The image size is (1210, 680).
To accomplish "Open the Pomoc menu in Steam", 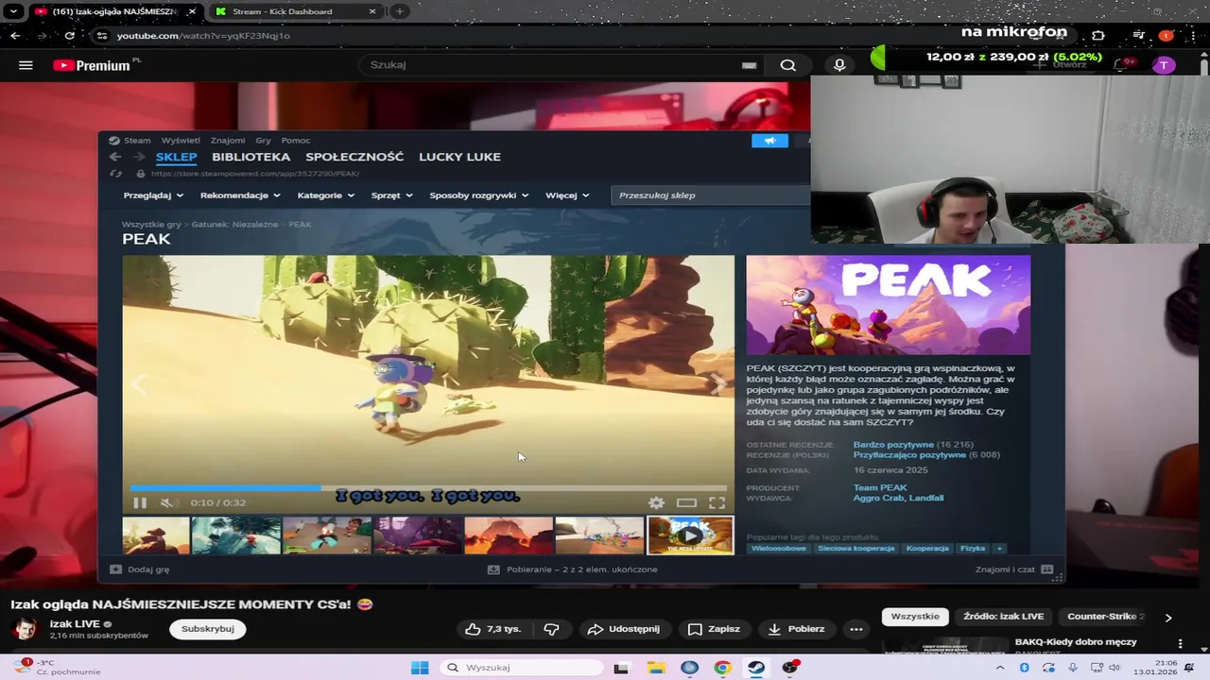I will point(296,141).
